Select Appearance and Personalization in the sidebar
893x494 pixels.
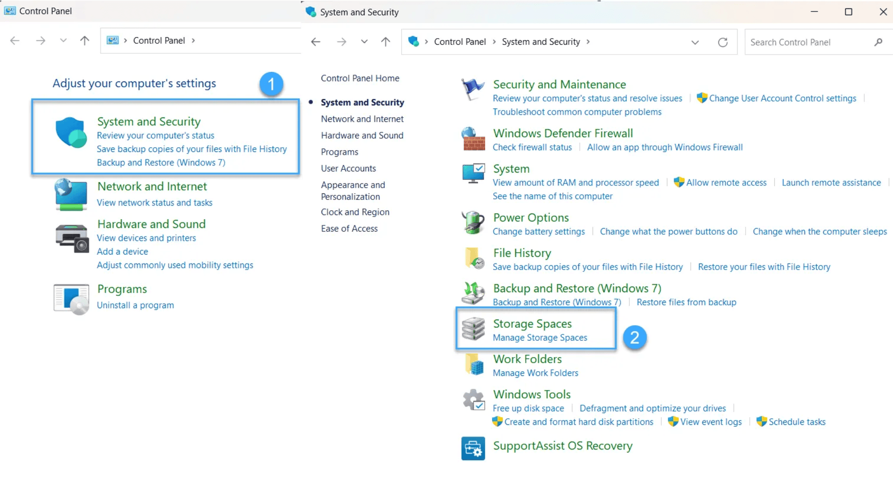(x=353, y=191)
